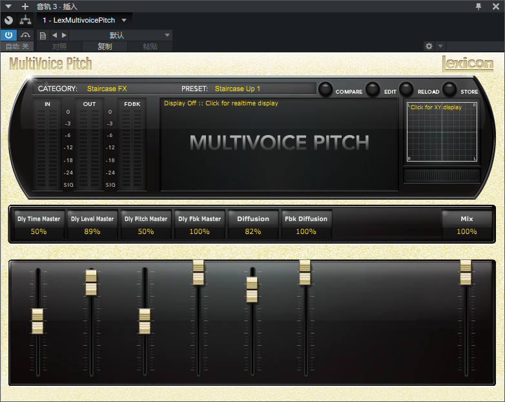Image resolution: width=505 pixels, height=402 pixels.
Task: Click the 粘贴 paste button
Action: pyautogui.click(x=150, y=47)
